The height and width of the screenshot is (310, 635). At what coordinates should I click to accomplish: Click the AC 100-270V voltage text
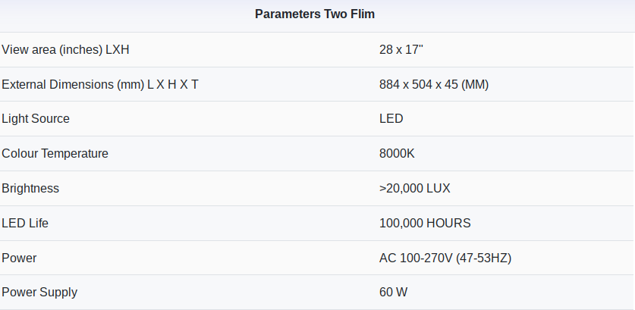[416, 258]
